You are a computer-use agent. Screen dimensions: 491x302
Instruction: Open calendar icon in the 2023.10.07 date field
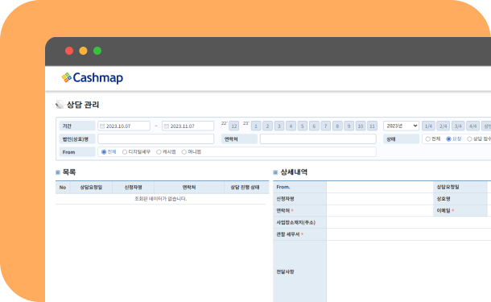(x=102, y=126)
